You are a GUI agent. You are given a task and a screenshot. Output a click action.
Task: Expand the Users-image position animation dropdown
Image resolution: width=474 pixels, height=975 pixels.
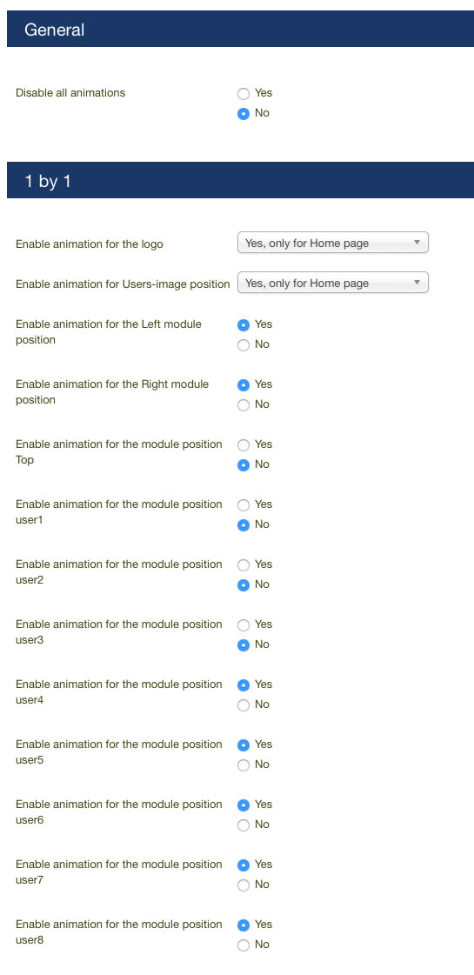click(333, 283)
